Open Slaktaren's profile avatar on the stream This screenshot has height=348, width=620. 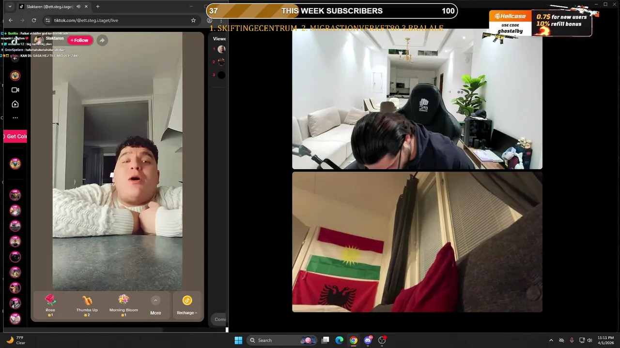(39, 40)
